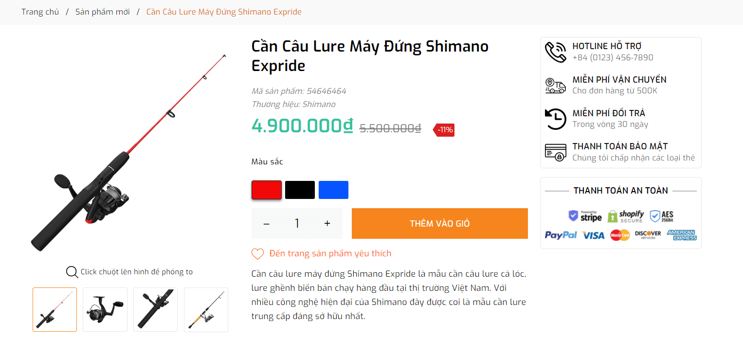
Task: Click the Visa payment logo
Action: tap(594, 235)
